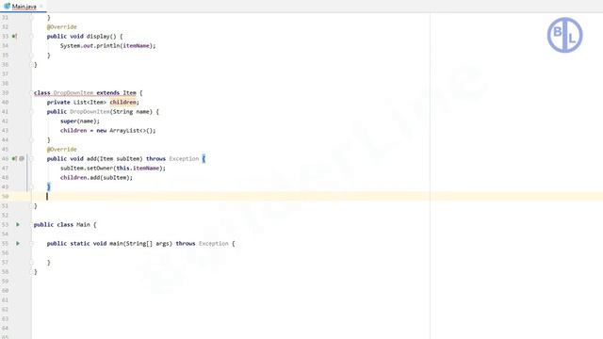Collapse the DropDownItem constructor fold handle
Image resolution: width=603 pixels, height=339 pixels.
coord(32,111)
